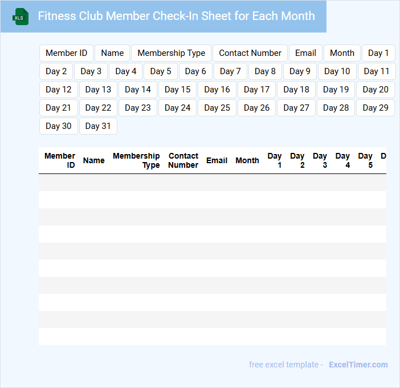Click the Day 10 tag

click(337, 71)
